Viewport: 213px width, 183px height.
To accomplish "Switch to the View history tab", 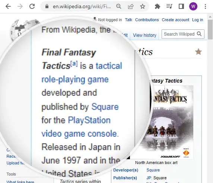I will click(144, 35).
